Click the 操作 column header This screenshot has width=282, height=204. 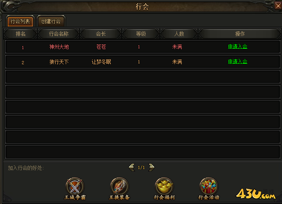[240, 34]
